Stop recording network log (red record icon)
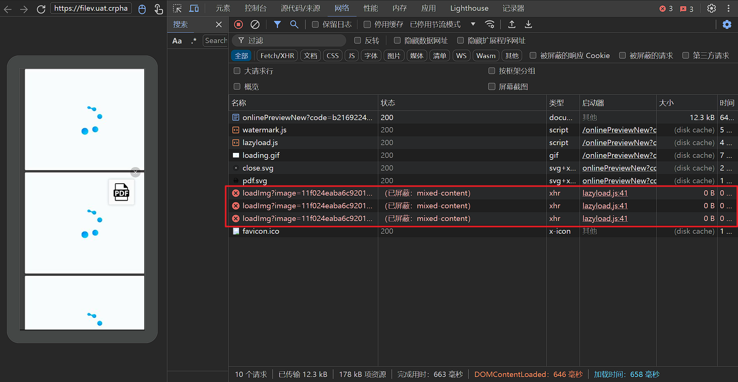 pyautogui.click(x=239, y=25)
